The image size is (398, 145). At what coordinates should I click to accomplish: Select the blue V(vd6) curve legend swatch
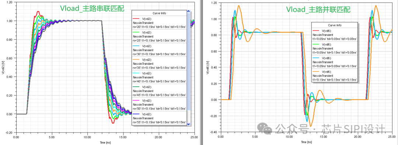316,58
